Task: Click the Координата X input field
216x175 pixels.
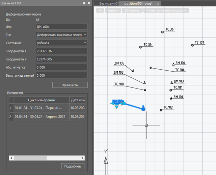Action: [61, 51]
